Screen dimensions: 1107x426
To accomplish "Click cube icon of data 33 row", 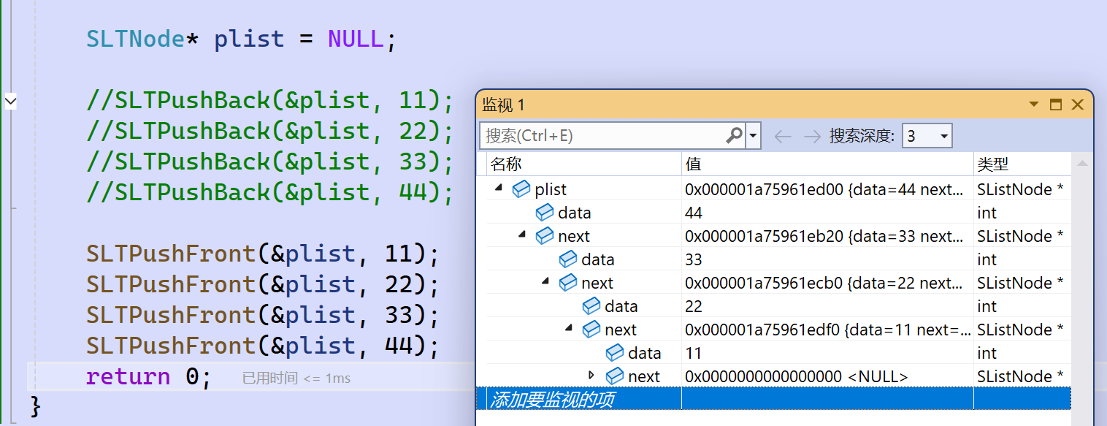I will tap(568, 259).
